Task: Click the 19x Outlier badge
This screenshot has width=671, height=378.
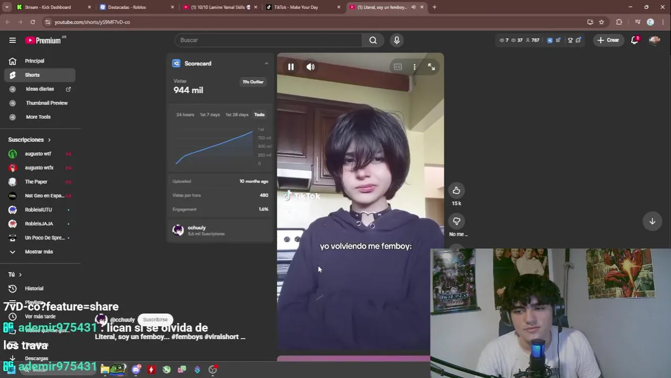Action: pos(253,82)
